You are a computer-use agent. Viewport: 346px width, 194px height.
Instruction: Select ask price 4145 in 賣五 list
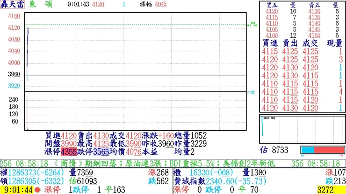pyautogui.click(x=315, y=29)
